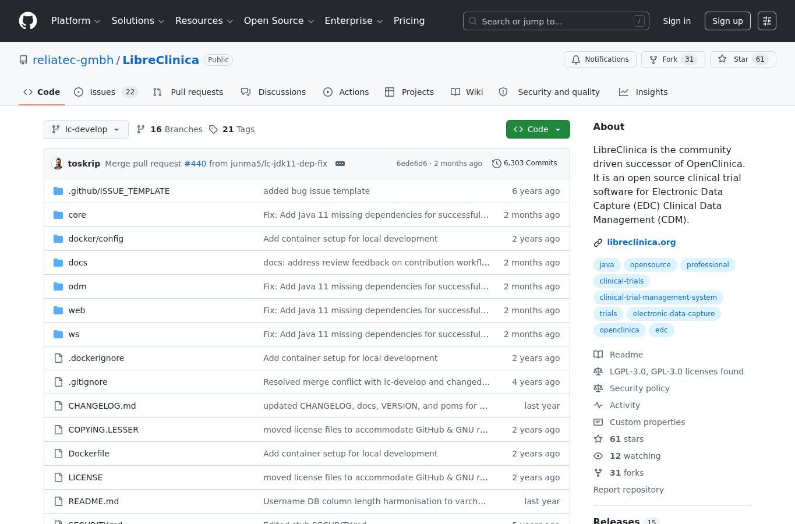Click the LICENSE file icon
The height and width of the screenshot is (524, 795).
pos(58,477)
